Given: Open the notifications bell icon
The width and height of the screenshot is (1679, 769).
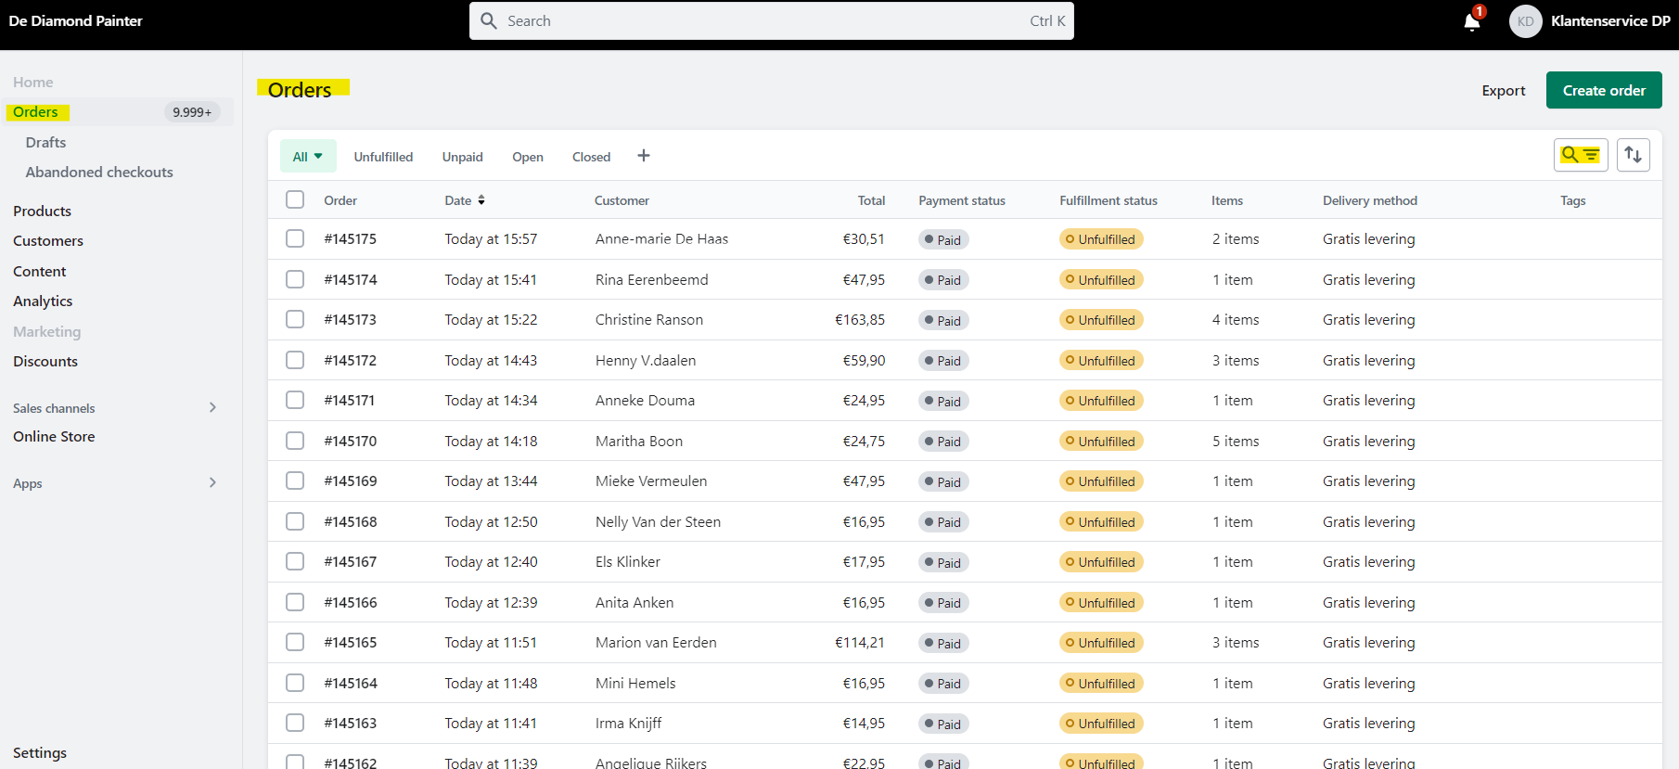Looking at the screenshot, I should [1472, 21].
